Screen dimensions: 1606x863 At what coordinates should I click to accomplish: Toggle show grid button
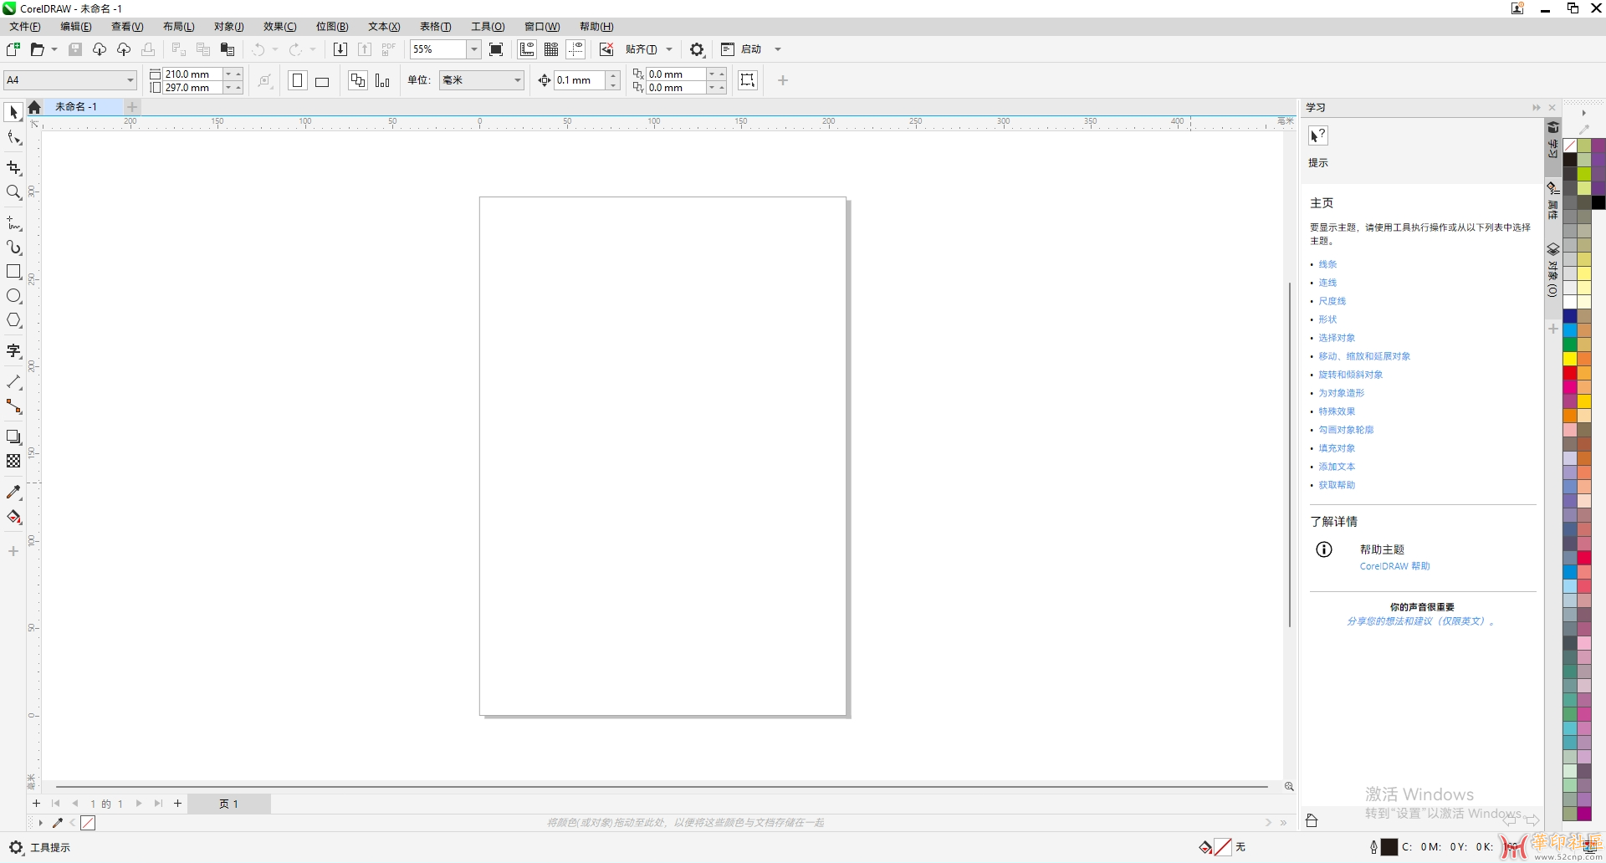(551, 49)
